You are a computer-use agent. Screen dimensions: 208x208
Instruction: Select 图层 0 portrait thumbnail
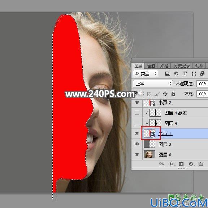[x=149, y=154]
